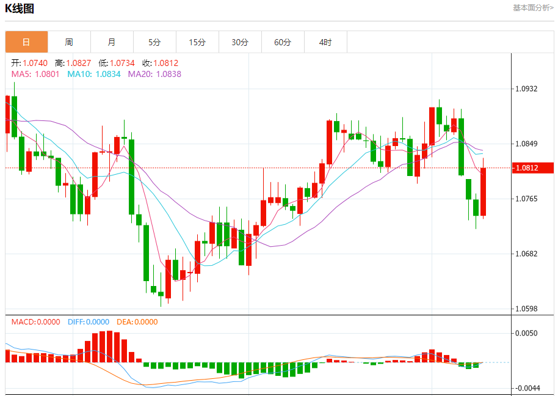Click the latest red candlestick
Viewport: 558px width, 396px height.
click(x=483, y=192)
